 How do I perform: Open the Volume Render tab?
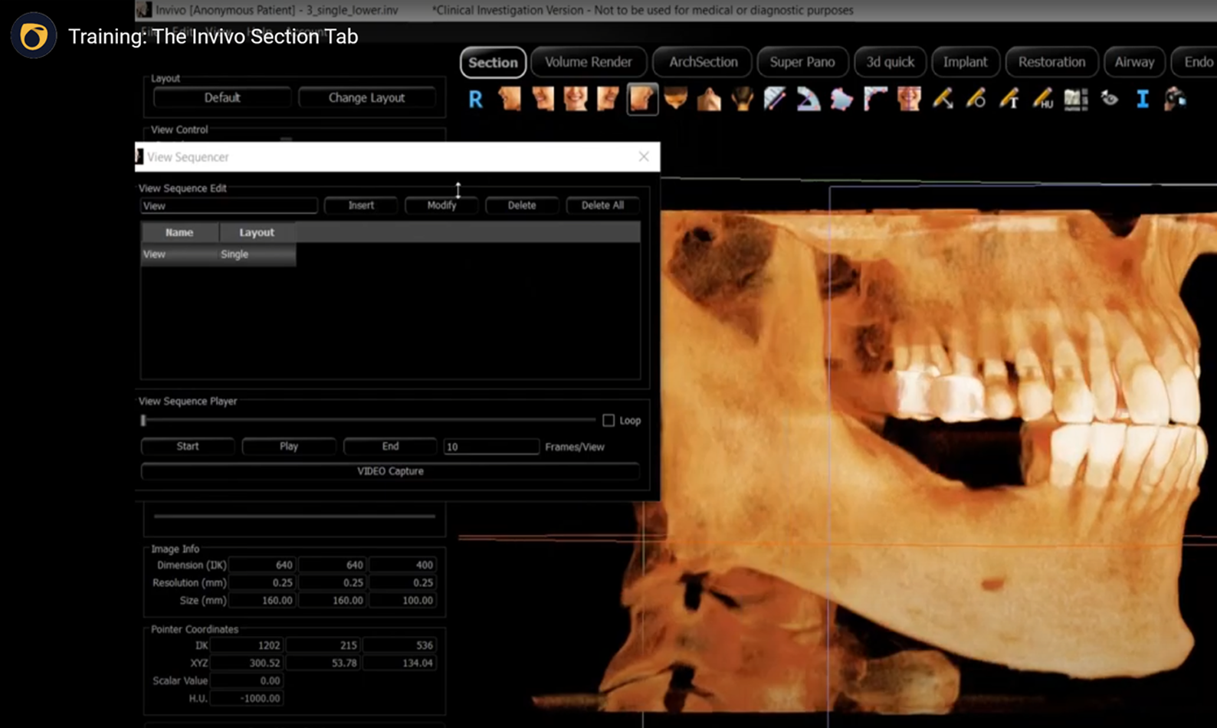click(x=589, y=62)
